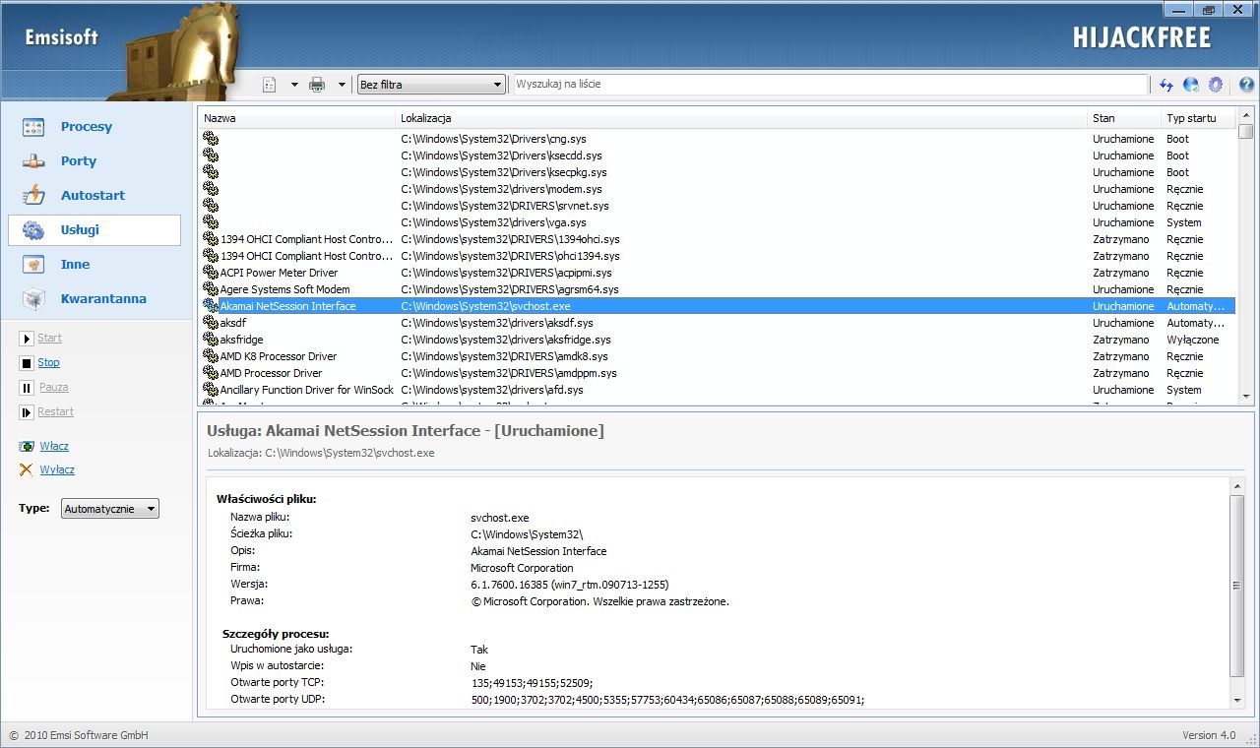Click 'Version 4.0' in the status bar
The height and width of the screenshot is (748, 1260).
click(1209, 735)
